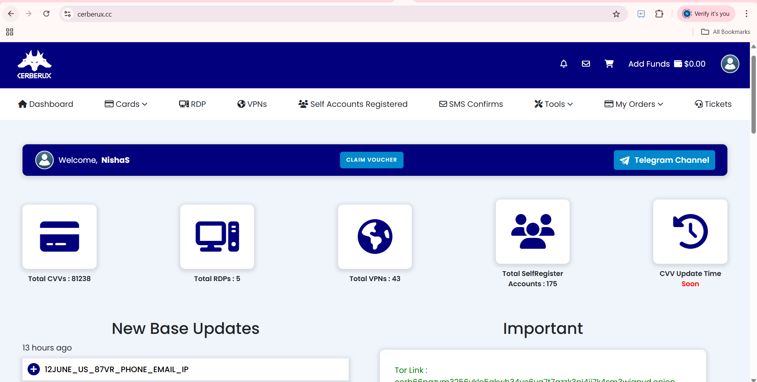Open Self Accounts Registered menu item
This screenshot has width=757, height=382.
click(x=353, y=104)
